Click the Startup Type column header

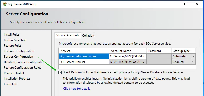[x=184, y=51]
